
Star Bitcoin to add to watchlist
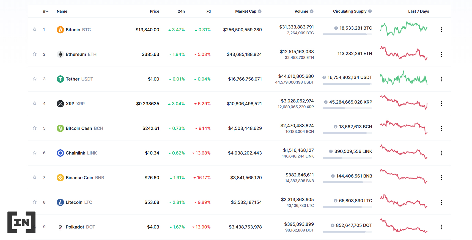click(35, 29)
